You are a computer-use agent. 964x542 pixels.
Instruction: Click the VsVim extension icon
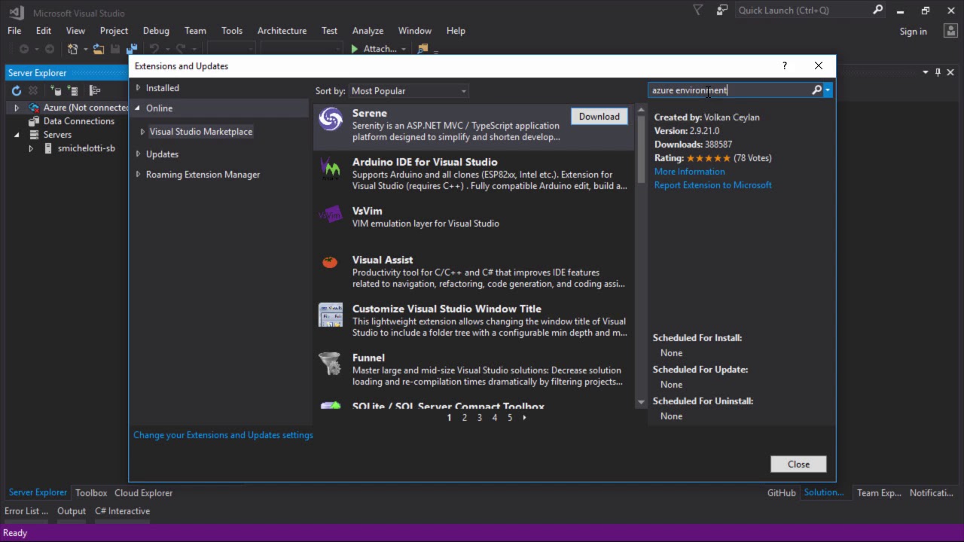(331, 215)
